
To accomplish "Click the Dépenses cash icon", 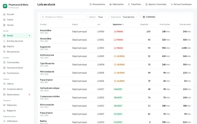I will click(x=4, y=105).
